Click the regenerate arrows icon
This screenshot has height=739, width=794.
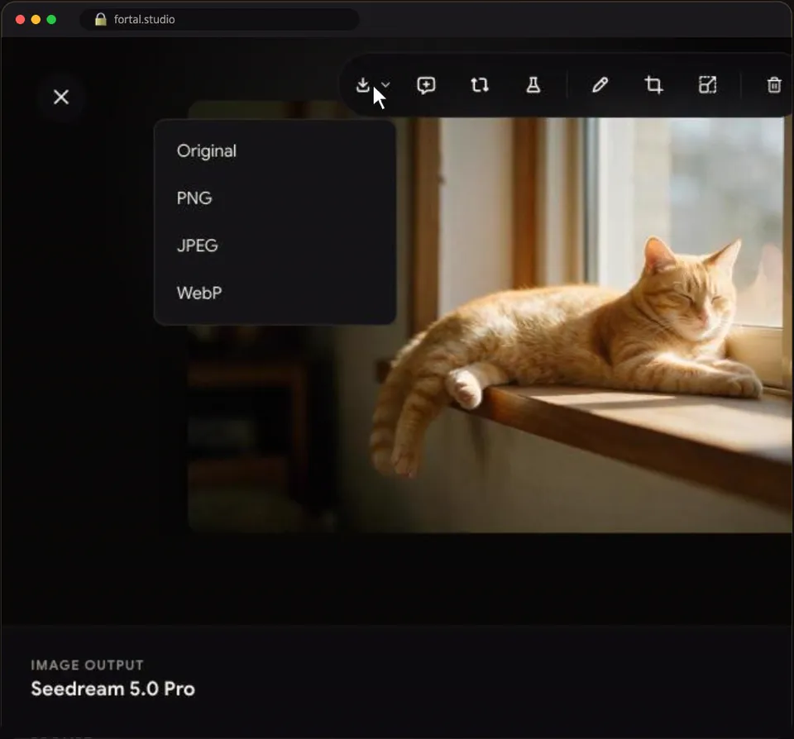click(479, 85)
